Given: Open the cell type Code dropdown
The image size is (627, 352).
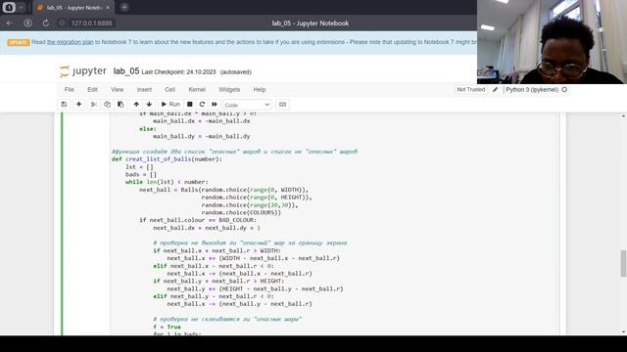Looking at the screenshot, I should (247, 105).
